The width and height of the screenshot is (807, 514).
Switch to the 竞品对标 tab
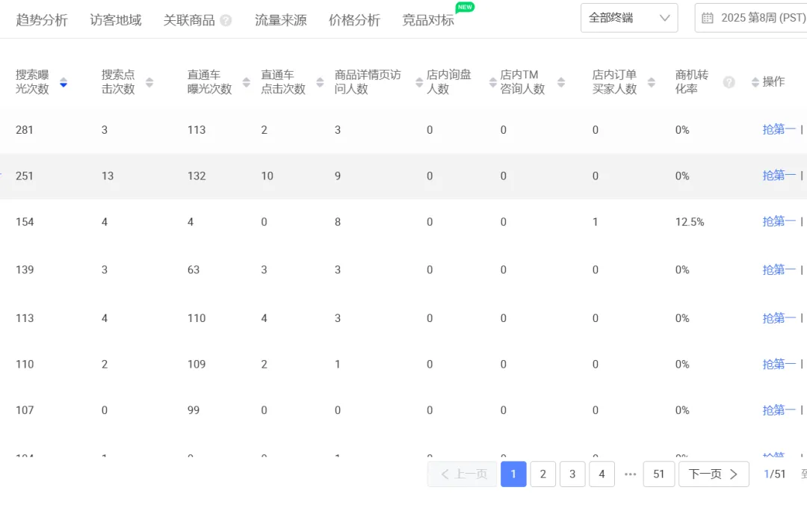[x=427, y=21]
